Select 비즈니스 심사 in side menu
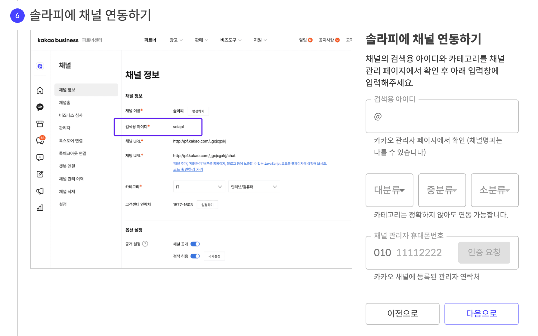Screen dimensions: 538x336 pyautogui.click(x=71, y=115)
